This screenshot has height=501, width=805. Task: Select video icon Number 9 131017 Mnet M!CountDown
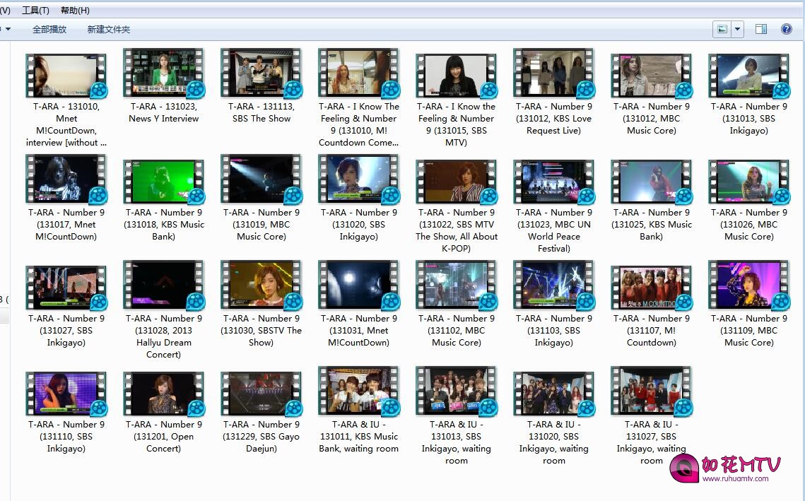tap(66, 179)
